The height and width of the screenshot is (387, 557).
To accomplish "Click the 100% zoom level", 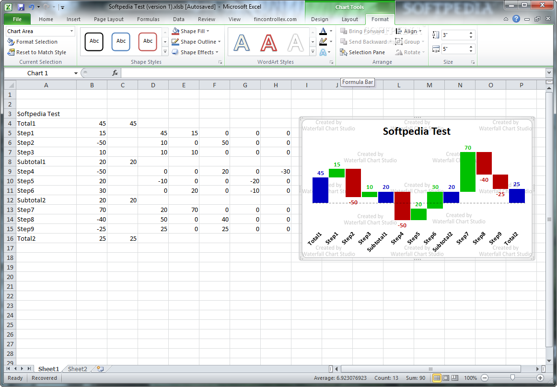I will click(470, 378).
